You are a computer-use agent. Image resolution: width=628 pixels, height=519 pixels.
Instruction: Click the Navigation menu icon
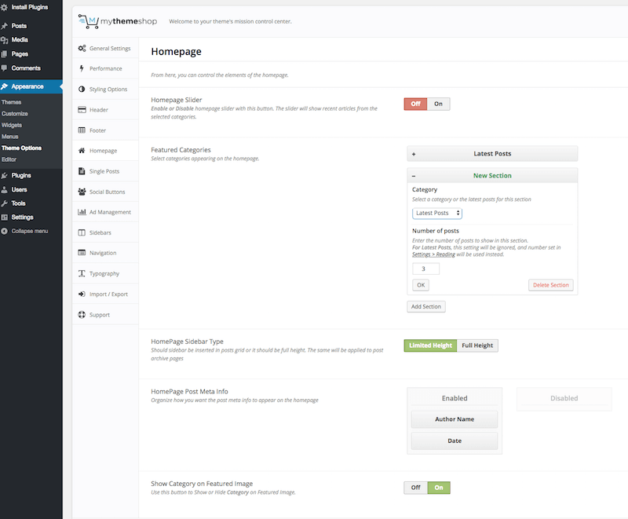pyautogui.click(x=82, y=253)
